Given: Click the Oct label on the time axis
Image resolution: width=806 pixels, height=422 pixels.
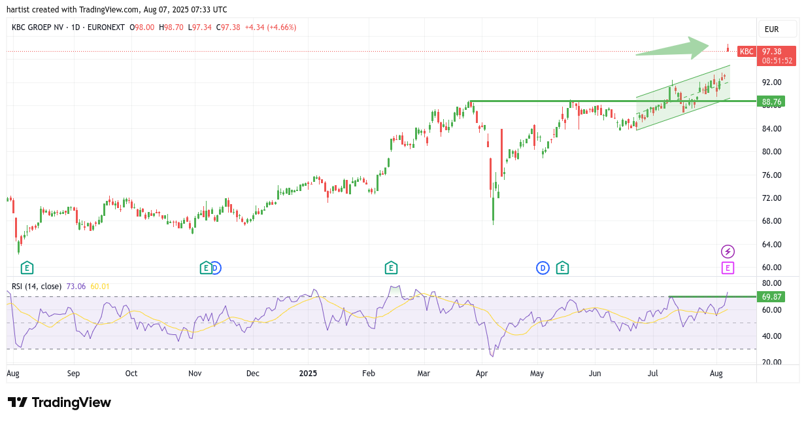Looking at the screenshot, I should coord(131,374).
